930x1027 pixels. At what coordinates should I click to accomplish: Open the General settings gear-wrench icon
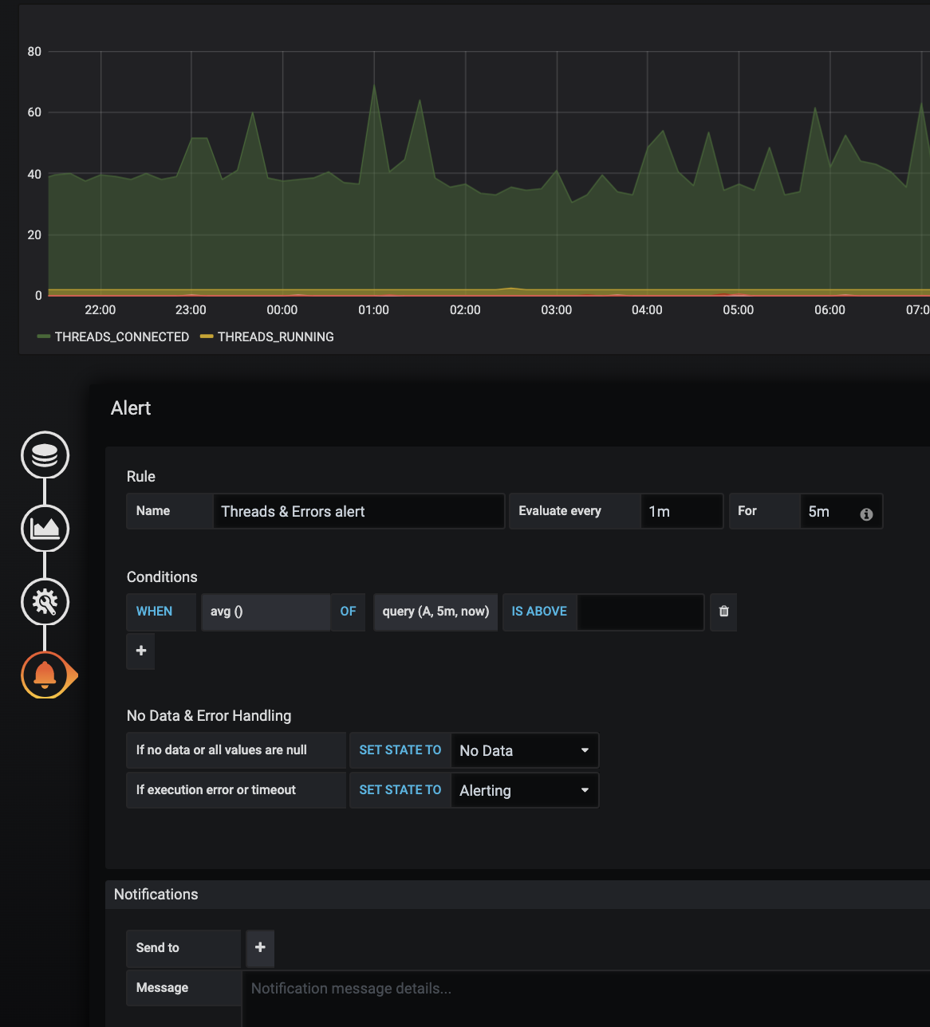[x=45, y=602]
